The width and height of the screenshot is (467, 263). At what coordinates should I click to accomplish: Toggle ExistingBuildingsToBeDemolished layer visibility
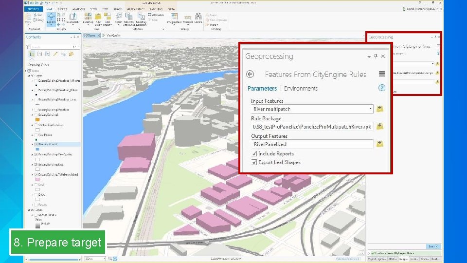[36, 175]
